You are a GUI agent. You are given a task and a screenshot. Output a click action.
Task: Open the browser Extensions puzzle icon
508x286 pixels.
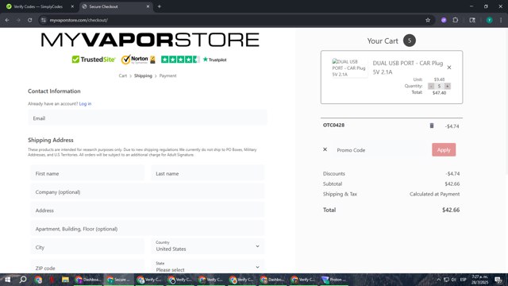tap(455, 20)
